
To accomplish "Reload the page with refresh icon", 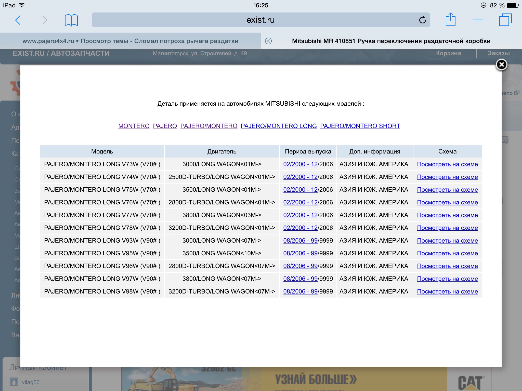I will tap(422, 20).
